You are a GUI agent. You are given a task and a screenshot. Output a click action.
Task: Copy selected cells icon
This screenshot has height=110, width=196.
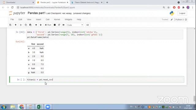coord(26,25)
